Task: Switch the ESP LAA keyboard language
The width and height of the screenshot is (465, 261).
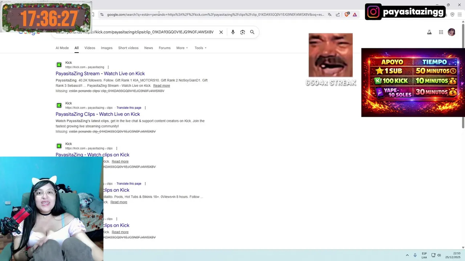Action: coord(424,255)
